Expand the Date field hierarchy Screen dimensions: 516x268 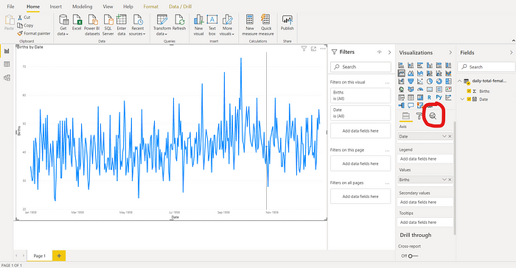pos(462,99)
